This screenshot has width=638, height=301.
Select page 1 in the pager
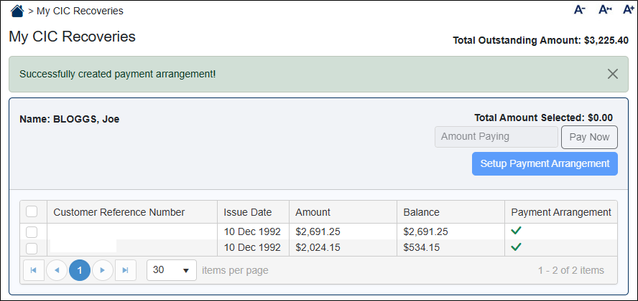(x=80, y=270)
